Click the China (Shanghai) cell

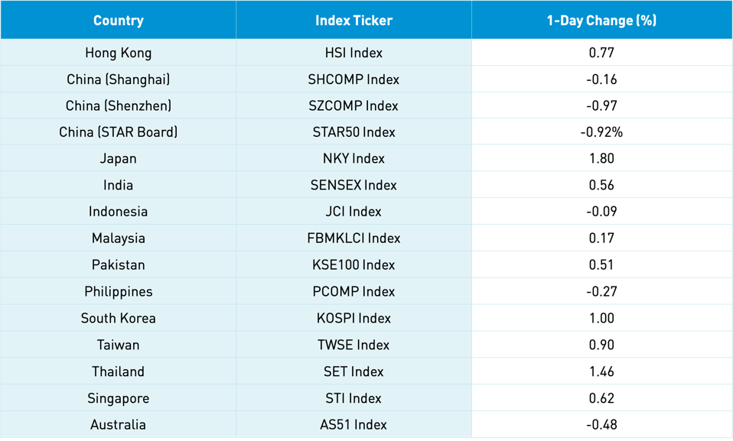point(118,79)
